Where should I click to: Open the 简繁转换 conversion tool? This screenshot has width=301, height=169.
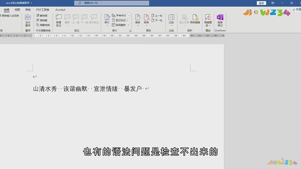pos(43,25)
